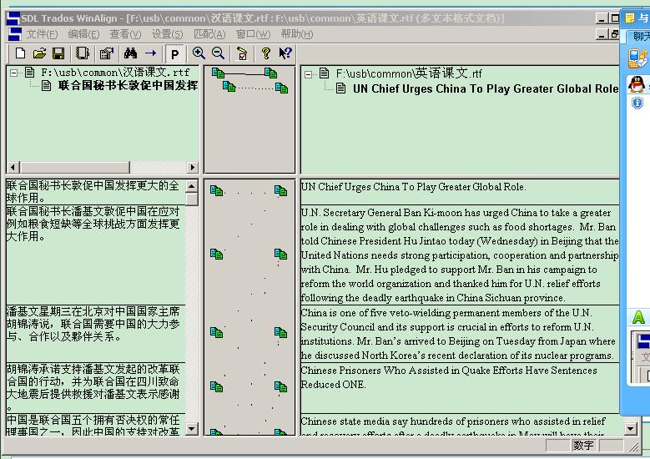Open the 文件(F) menu
This screenshot has width=650, height=459.
[42, 34]
